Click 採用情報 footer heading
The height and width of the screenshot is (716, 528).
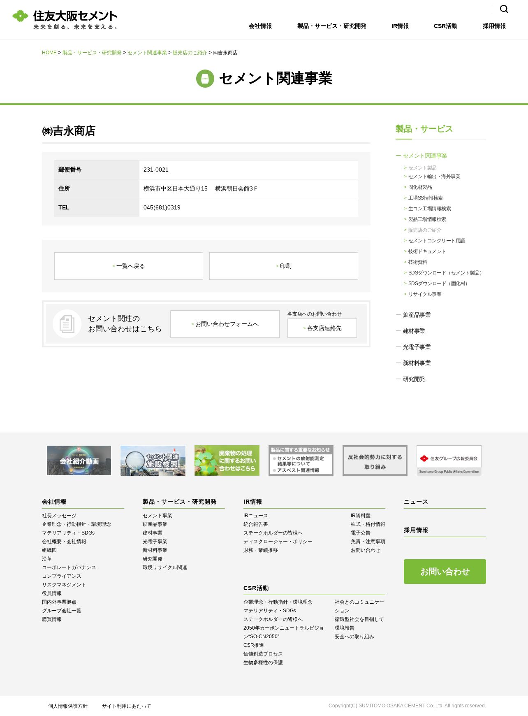coord(416,530)
